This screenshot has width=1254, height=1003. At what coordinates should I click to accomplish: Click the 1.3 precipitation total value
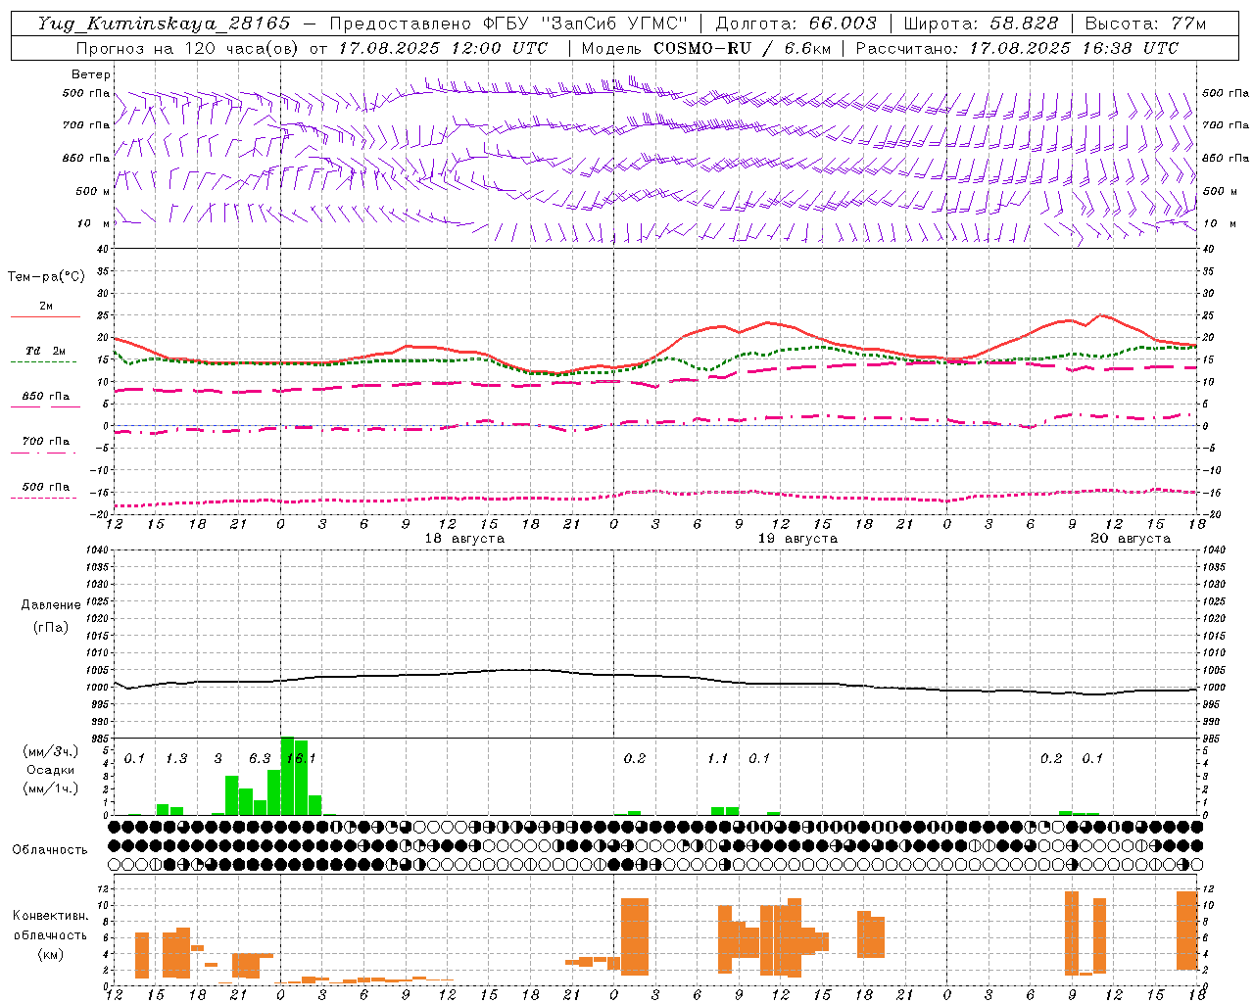[x=176, y=759]
